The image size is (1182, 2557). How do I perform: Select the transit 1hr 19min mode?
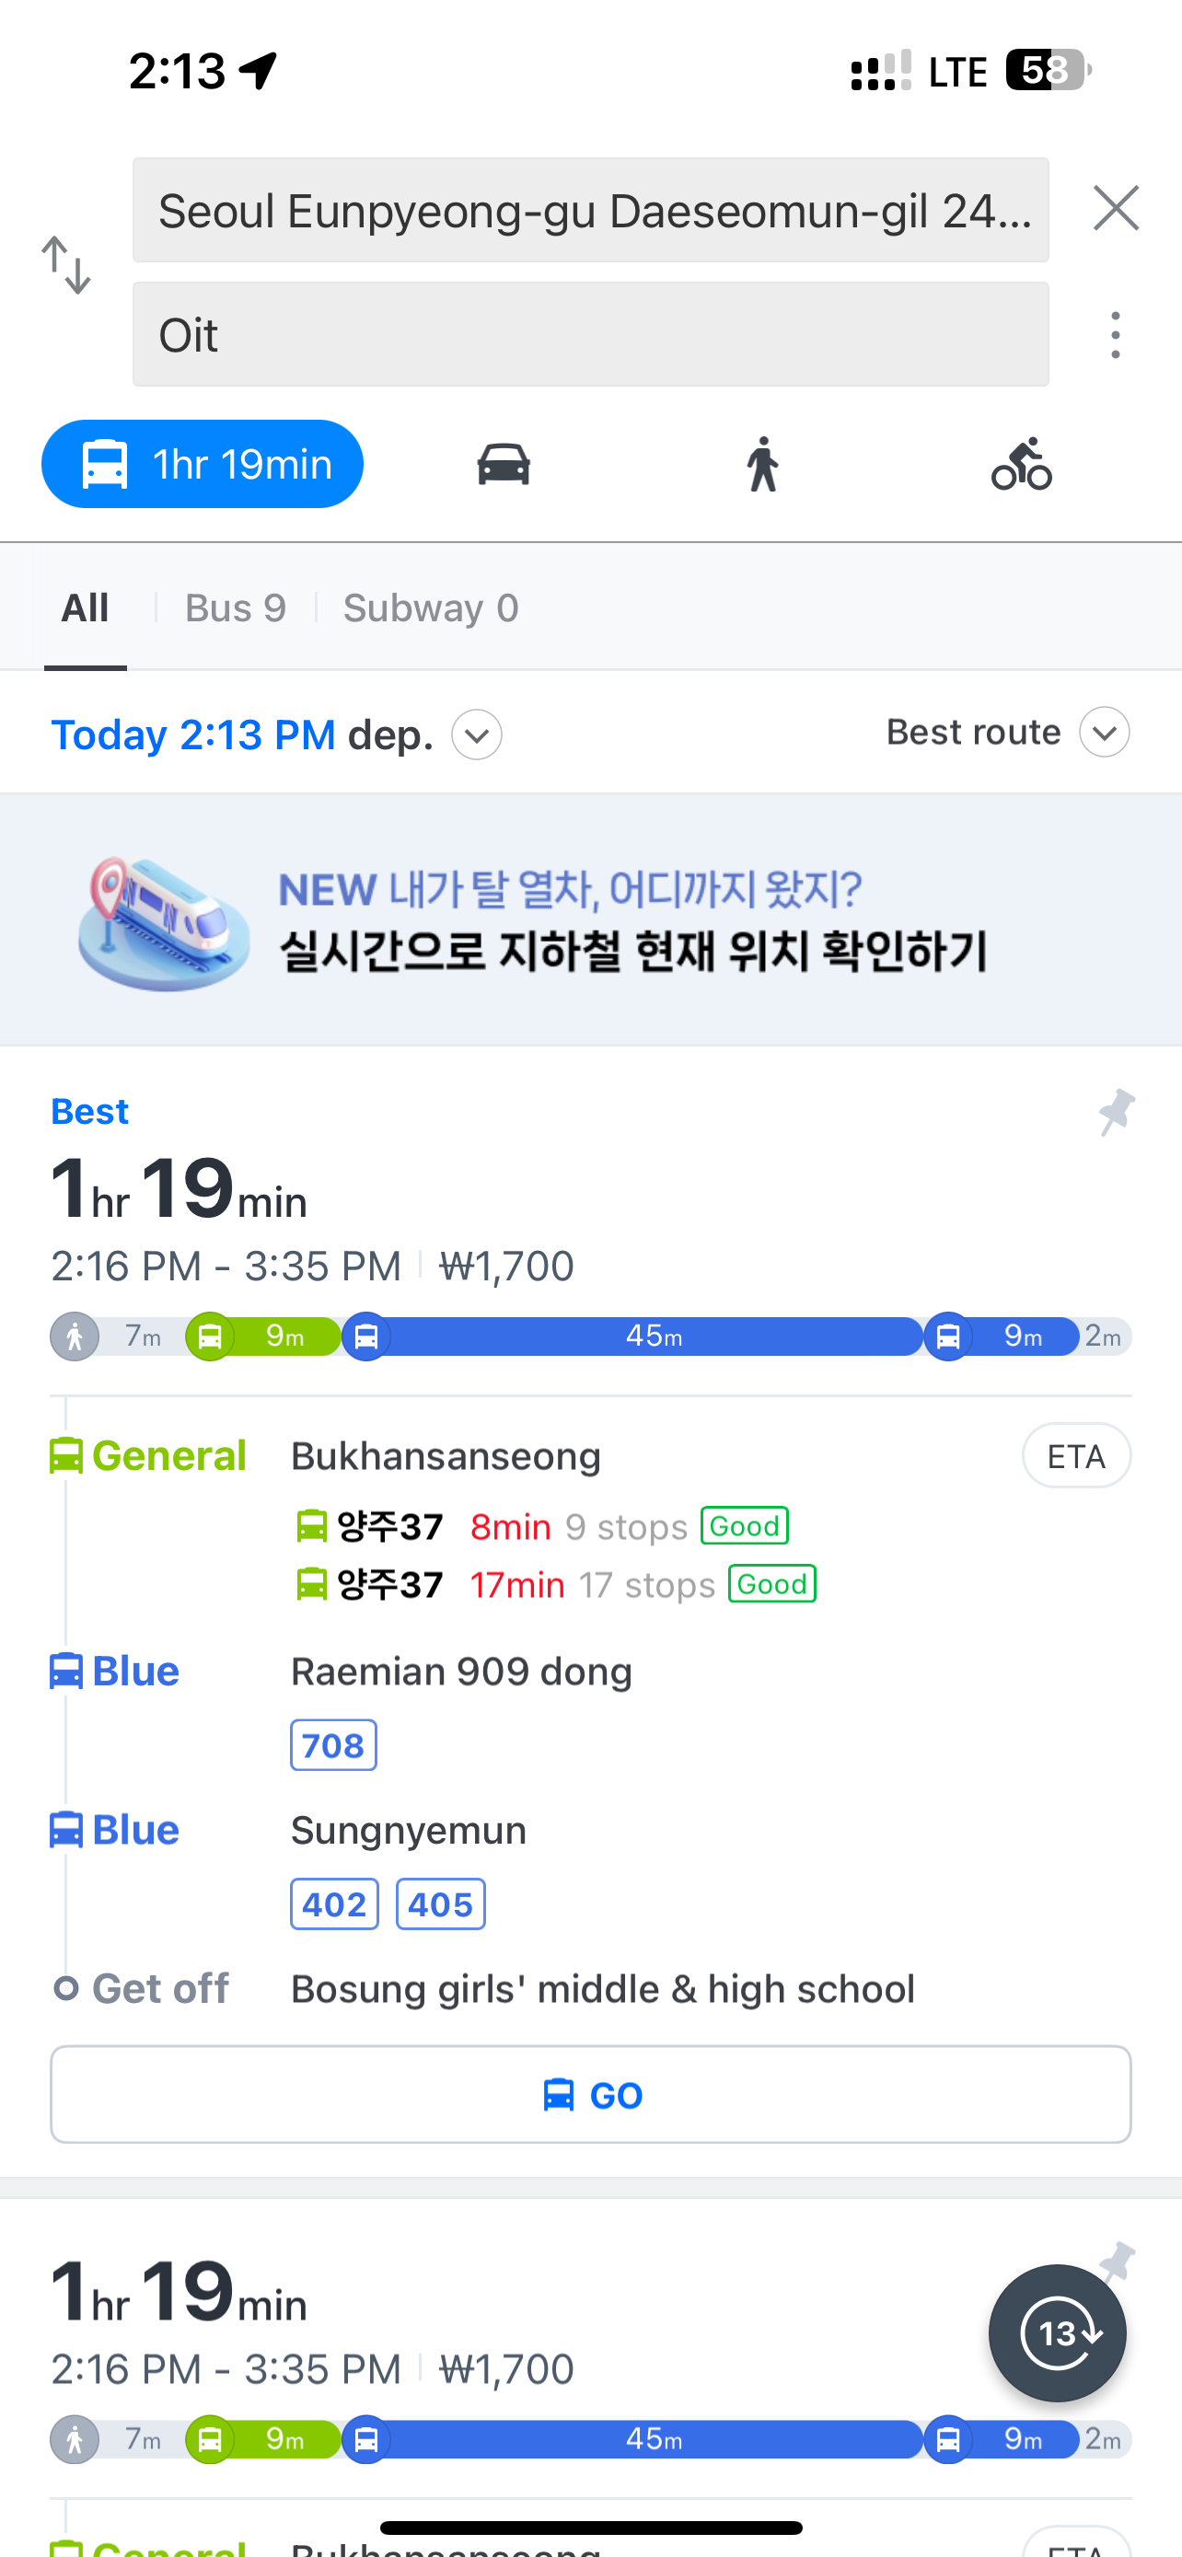pyautogui.click(x=203, y=464)
